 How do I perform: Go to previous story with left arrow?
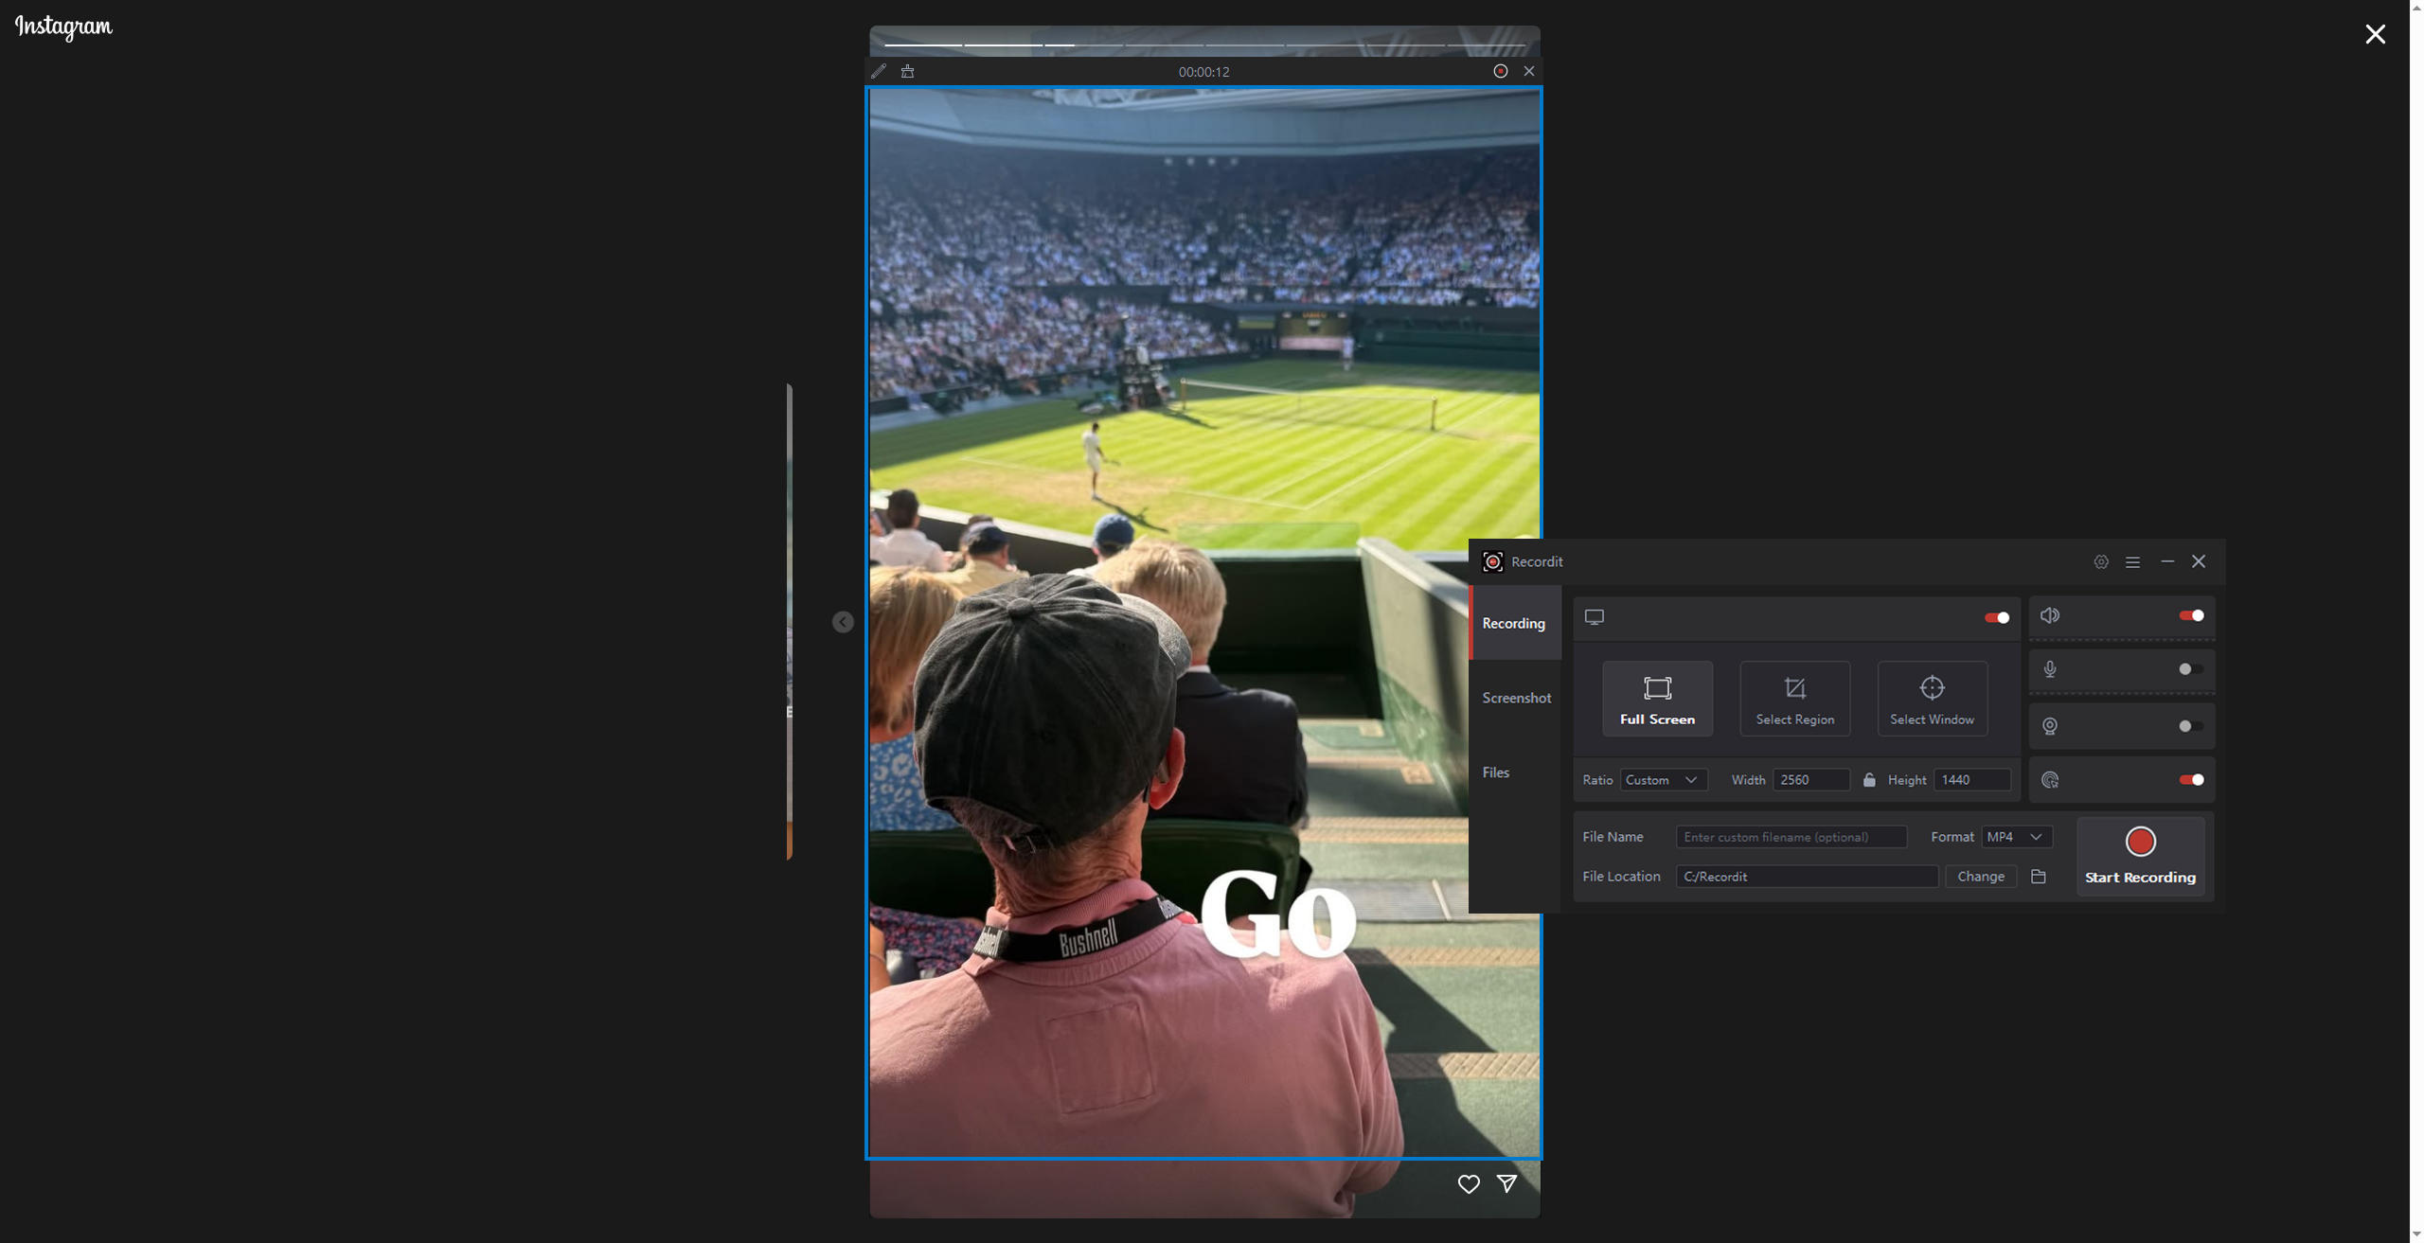click(843, 622)
